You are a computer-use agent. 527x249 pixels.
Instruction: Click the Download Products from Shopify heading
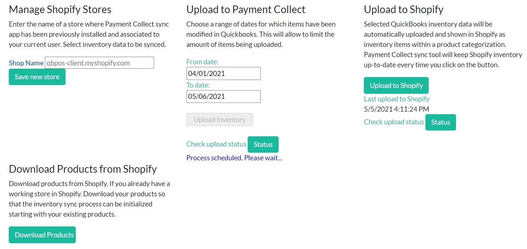[x=83, y=169]
